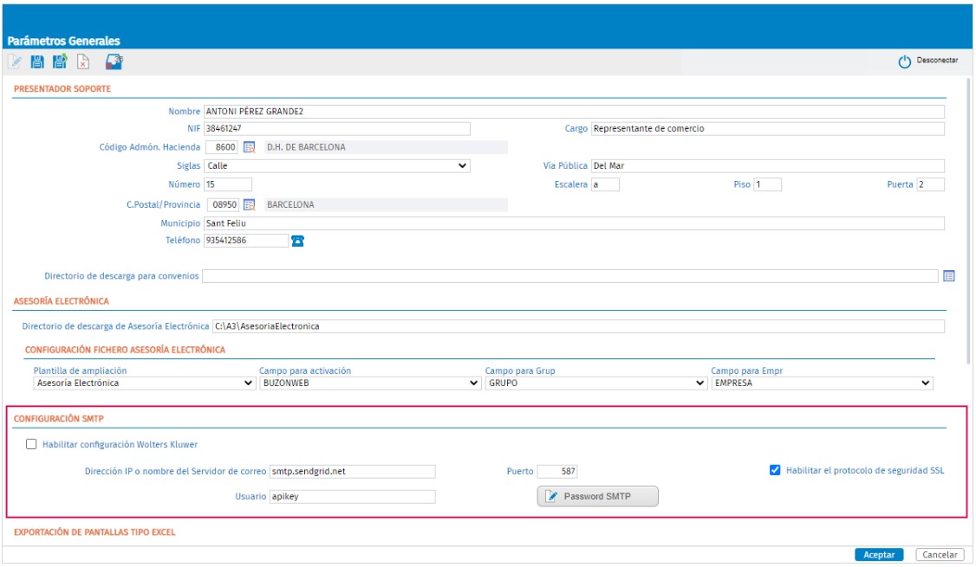Open Campo para Grup dropdown GRUPO
Viewport: 976px width, 567px height.
pos(595,383)
